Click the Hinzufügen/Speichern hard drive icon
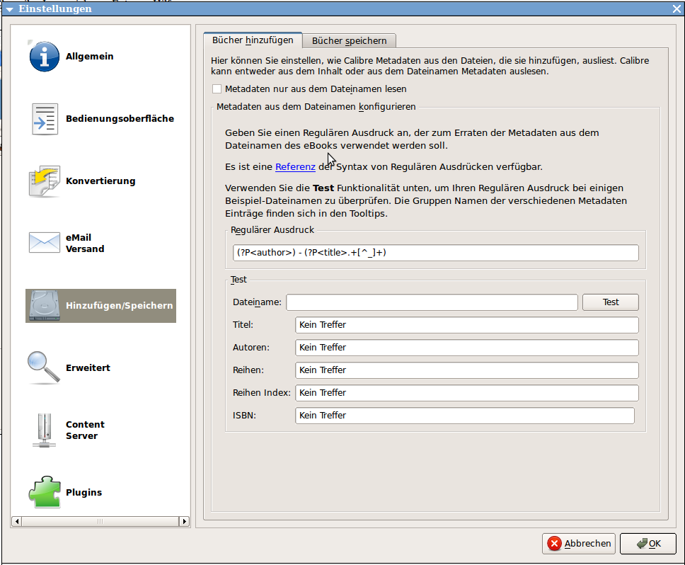The height and width of the screenshot is (565, 685). click(x=44, y=305)
